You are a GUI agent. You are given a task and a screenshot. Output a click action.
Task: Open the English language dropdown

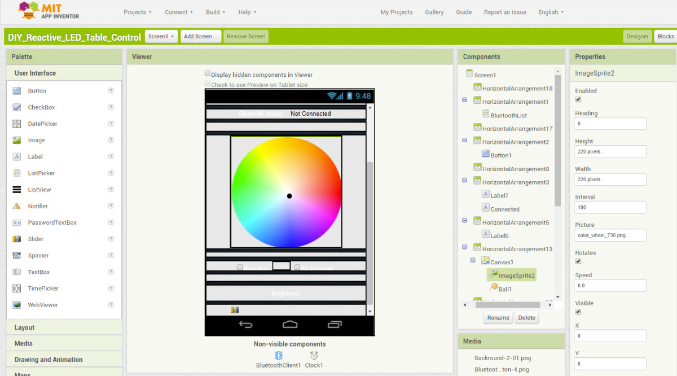[x=550, y=12]
